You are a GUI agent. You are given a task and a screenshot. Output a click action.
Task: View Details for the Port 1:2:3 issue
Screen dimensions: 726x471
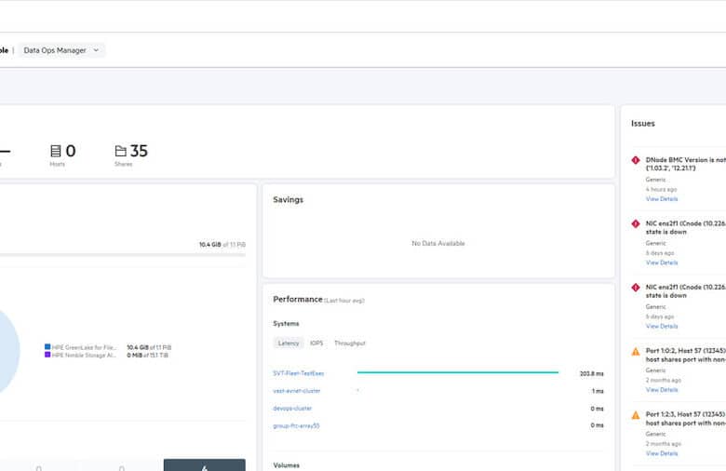pos(662,453)
